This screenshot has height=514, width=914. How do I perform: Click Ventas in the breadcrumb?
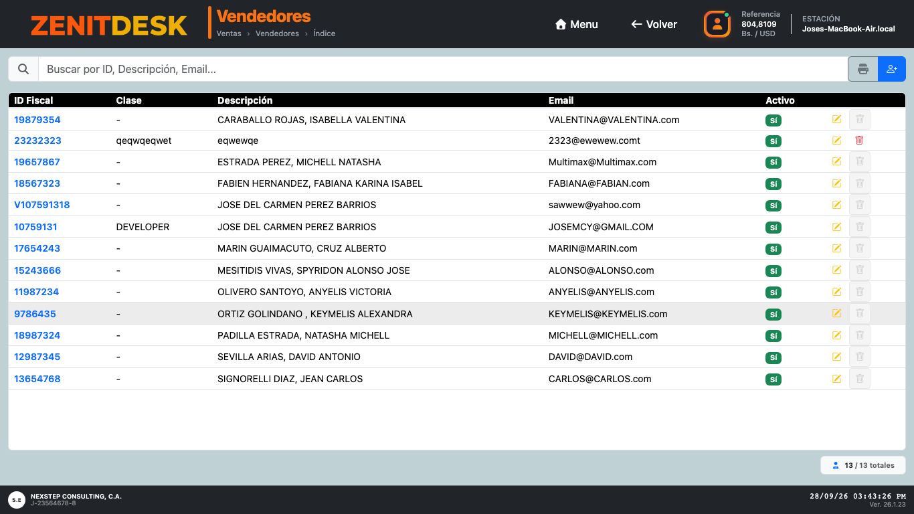(229, 33)
